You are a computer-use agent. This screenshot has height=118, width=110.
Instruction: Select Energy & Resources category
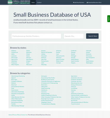pos(77,85)
